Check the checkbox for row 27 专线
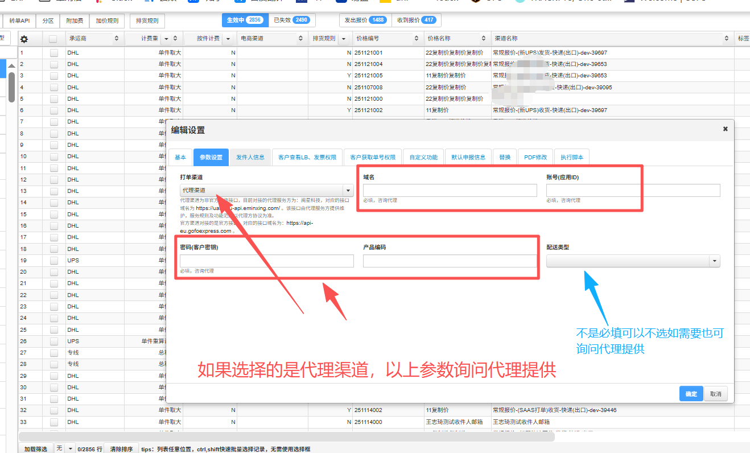 pos(53,353)
